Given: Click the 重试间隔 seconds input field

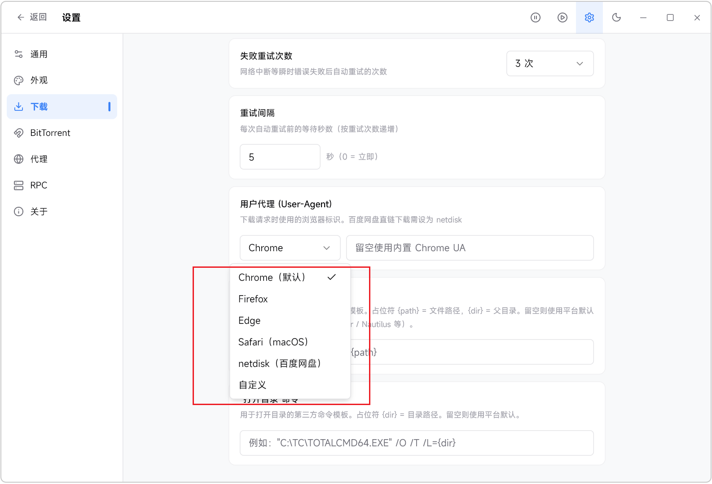Looking at the screenshot, I should click(280, 157).
